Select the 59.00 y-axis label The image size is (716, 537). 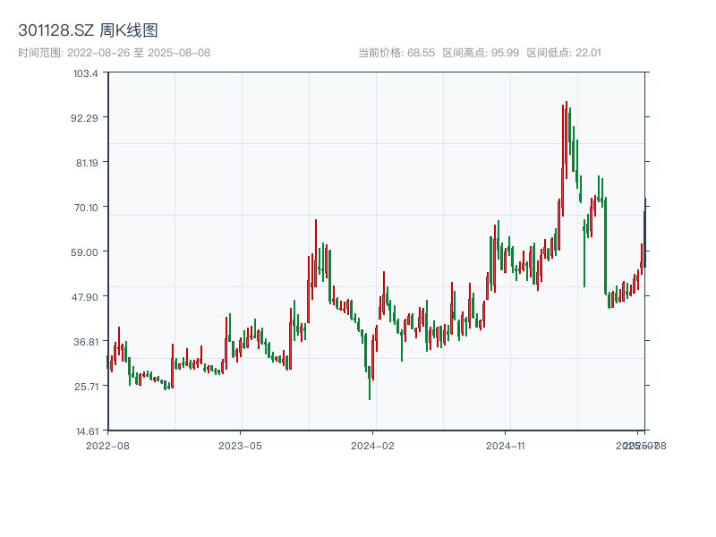pos(86,251)
